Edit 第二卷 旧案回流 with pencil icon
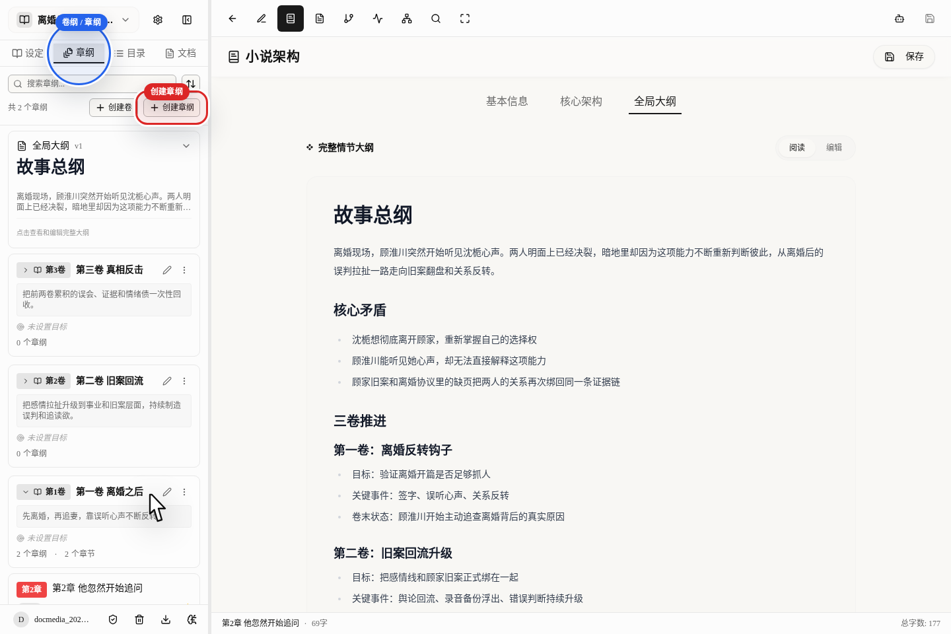Image resolution: width=951 pixels, height=634 pixels. [167, 381]
